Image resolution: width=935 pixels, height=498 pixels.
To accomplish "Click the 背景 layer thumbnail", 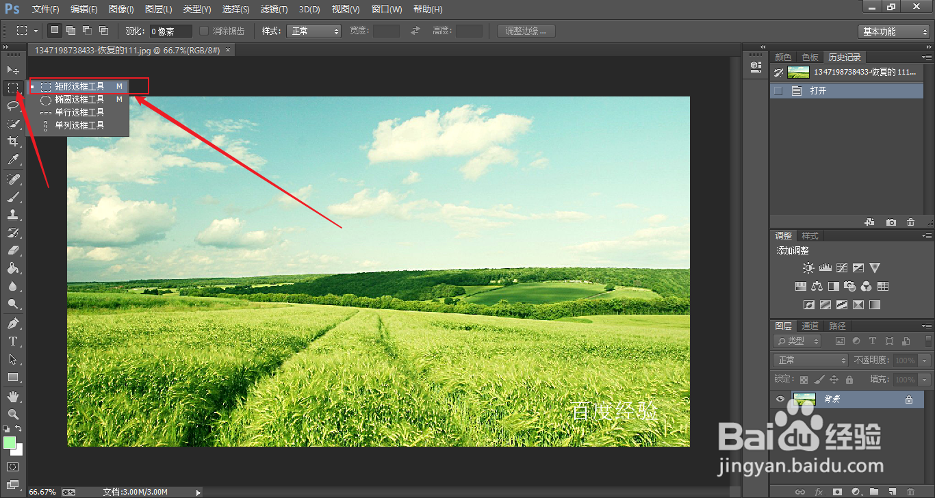I will [x=804, y=399].
